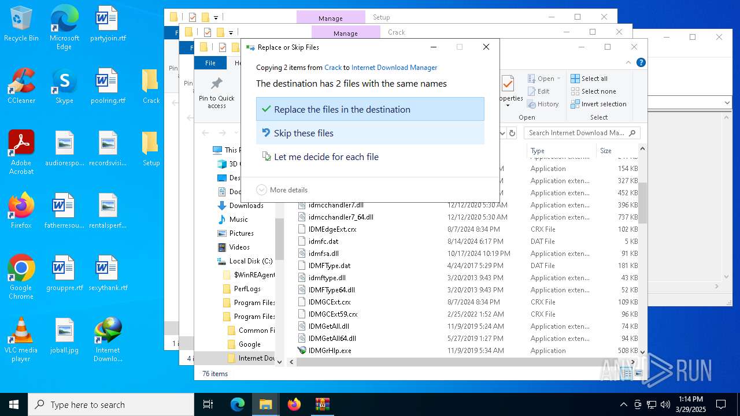Click taskbar search box
740x416 pixels.
pyautogui.click(x=111, y=404)
